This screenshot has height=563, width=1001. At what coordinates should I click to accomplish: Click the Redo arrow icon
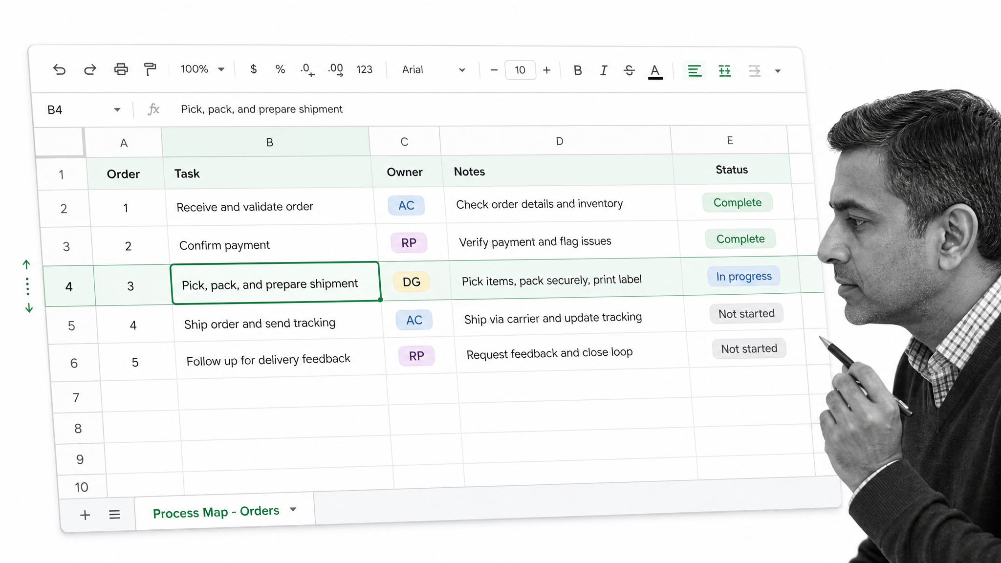90,69
